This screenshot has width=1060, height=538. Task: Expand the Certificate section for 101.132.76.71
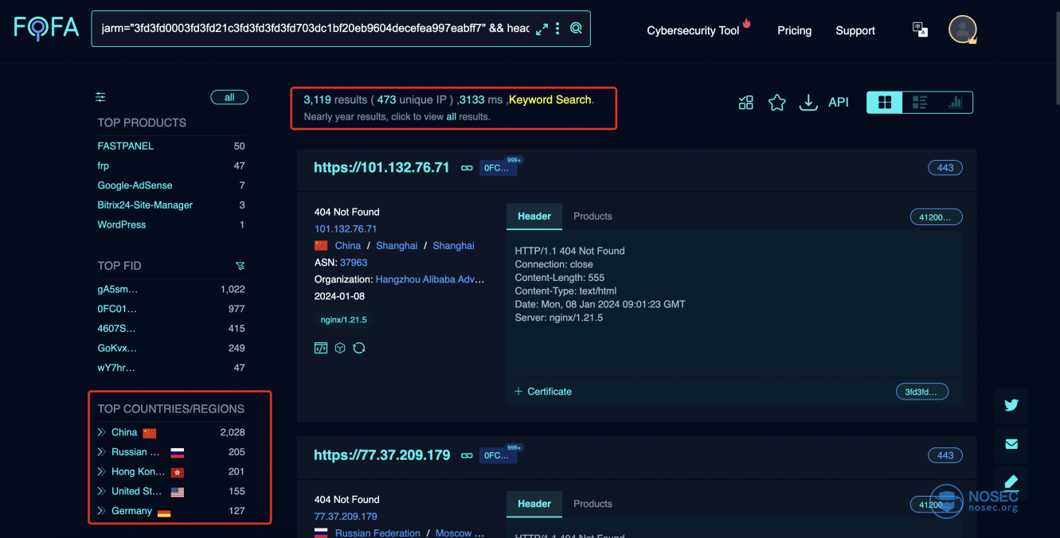click(543, 392)
